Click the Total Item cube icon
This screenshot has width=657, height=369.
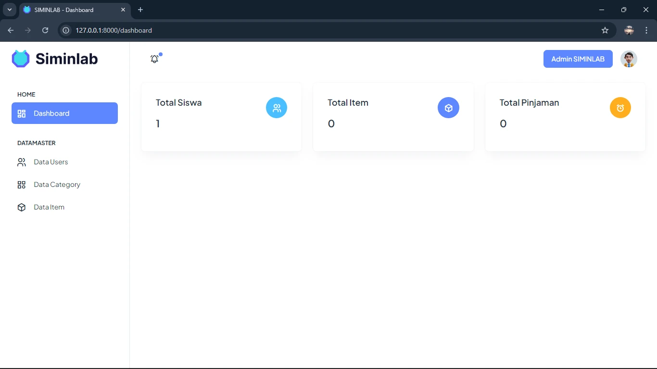(x=448, y=108)
